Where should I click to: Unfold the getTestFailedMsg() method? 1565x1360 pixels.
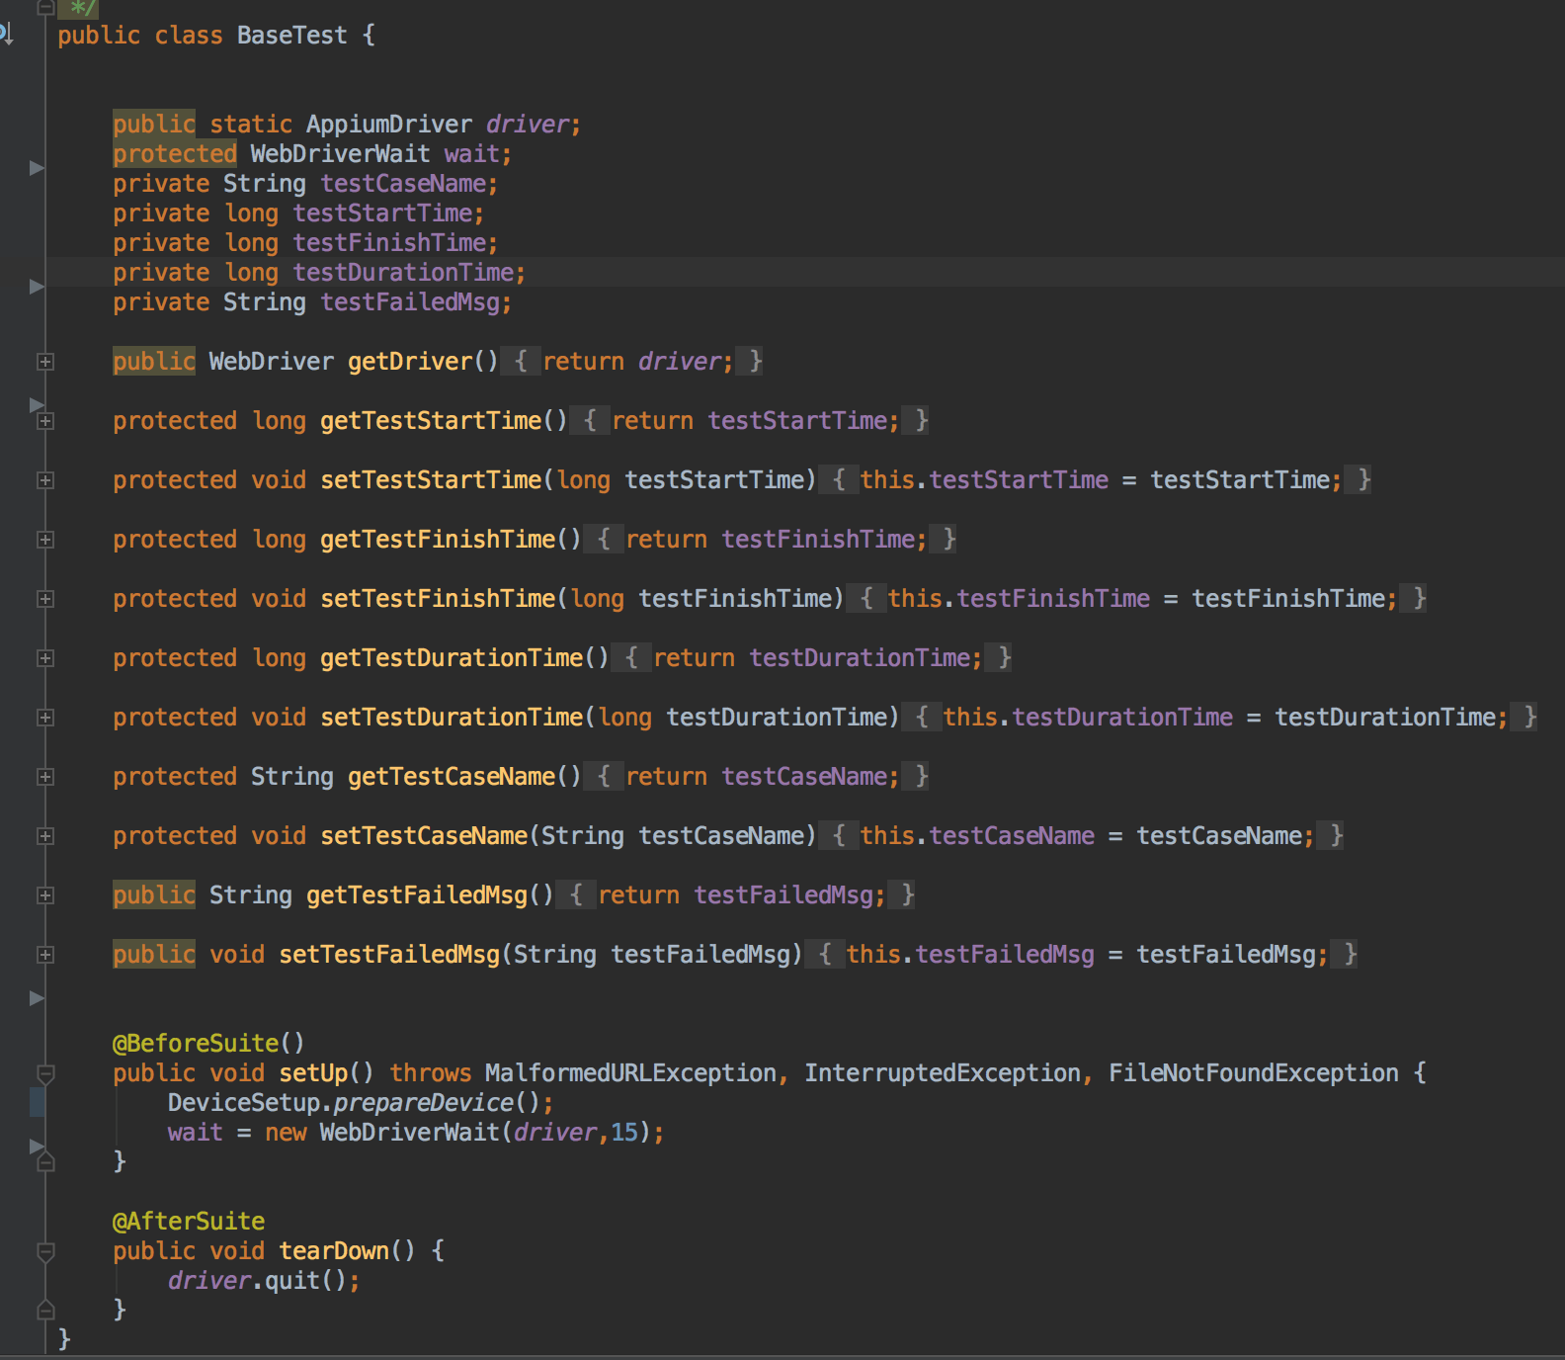45,895
